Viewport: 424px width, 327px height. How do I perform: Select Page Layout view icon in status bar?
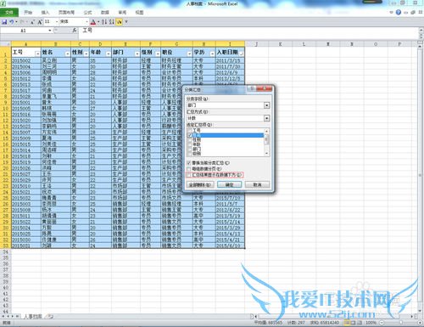[354, 323]
